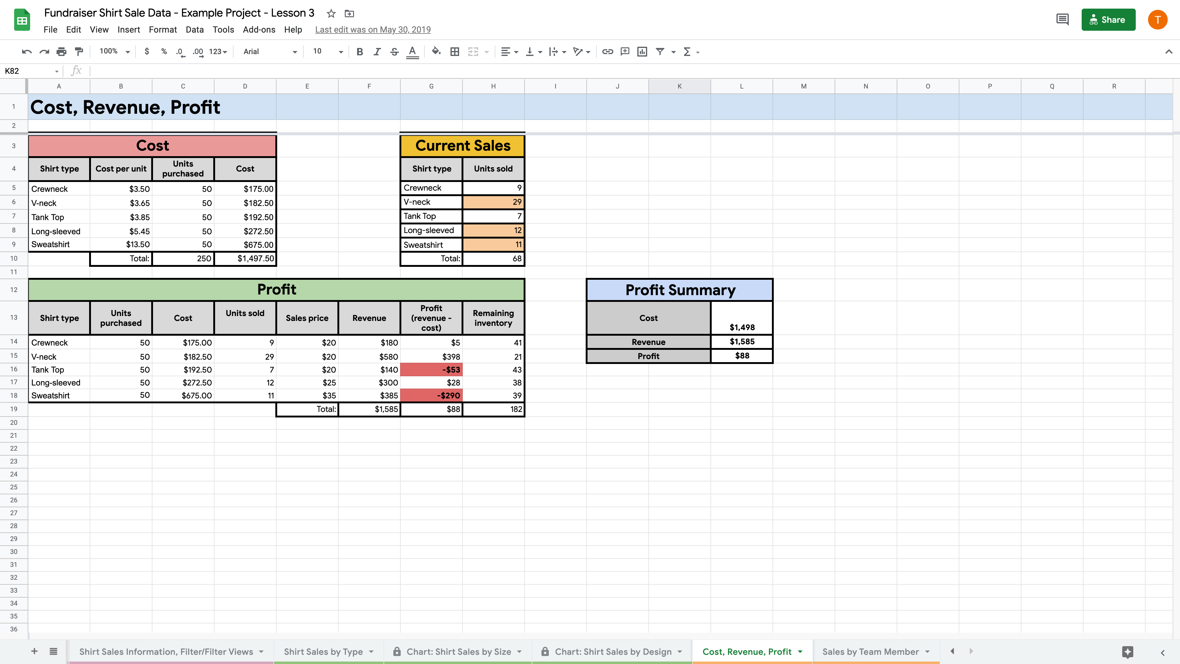Switch to Sales by Team Member tab
The height and width of the screenshot is (664, 1180).
tap(870, 652)
